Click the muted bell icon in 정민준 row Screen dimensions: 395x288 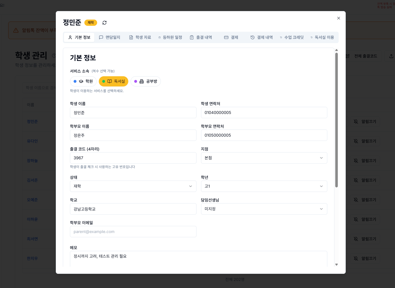coord(356,122)
